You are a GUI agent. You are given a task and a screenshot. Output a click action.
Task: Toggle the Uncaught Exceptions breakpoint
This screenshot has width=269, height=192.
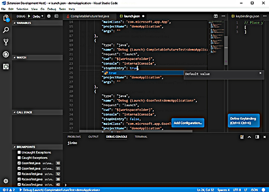tap(19, 153)
